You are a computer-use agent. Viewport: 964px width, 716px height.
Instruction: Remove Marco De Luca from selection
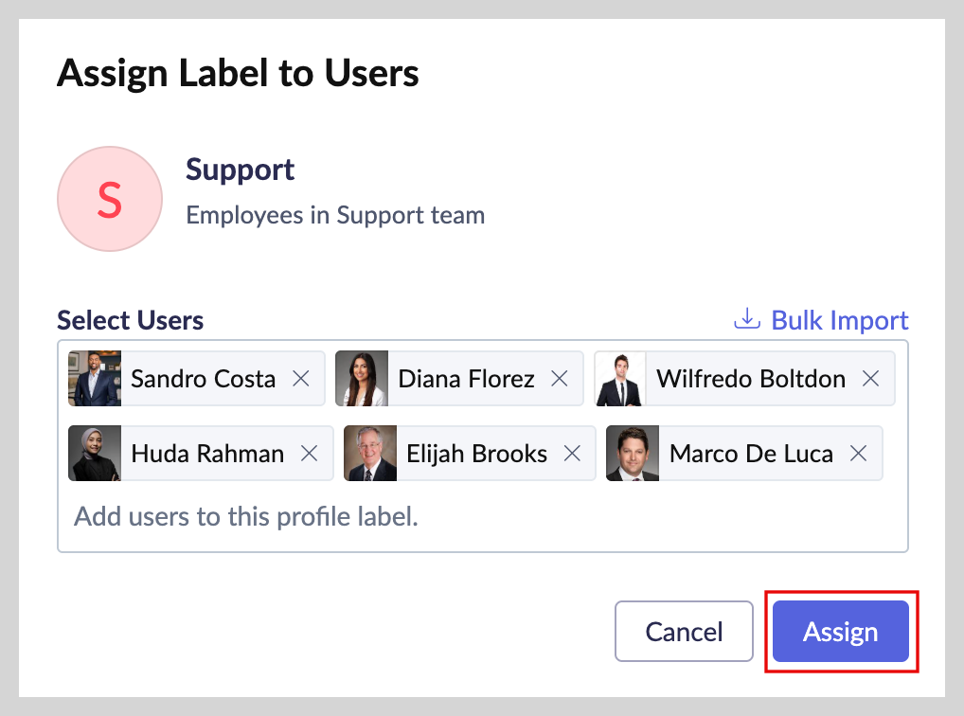tap(858, 454)
